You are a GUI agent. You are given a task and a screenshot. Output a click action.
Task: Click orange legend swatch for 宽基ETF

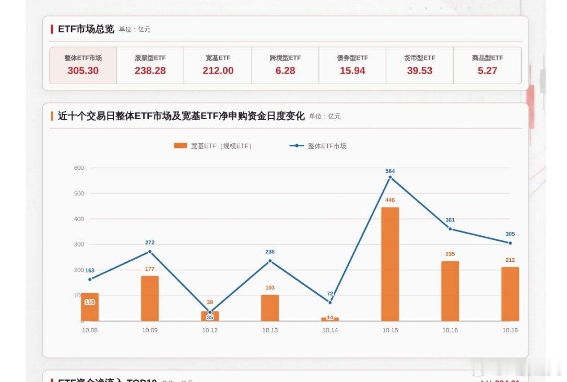180,146
